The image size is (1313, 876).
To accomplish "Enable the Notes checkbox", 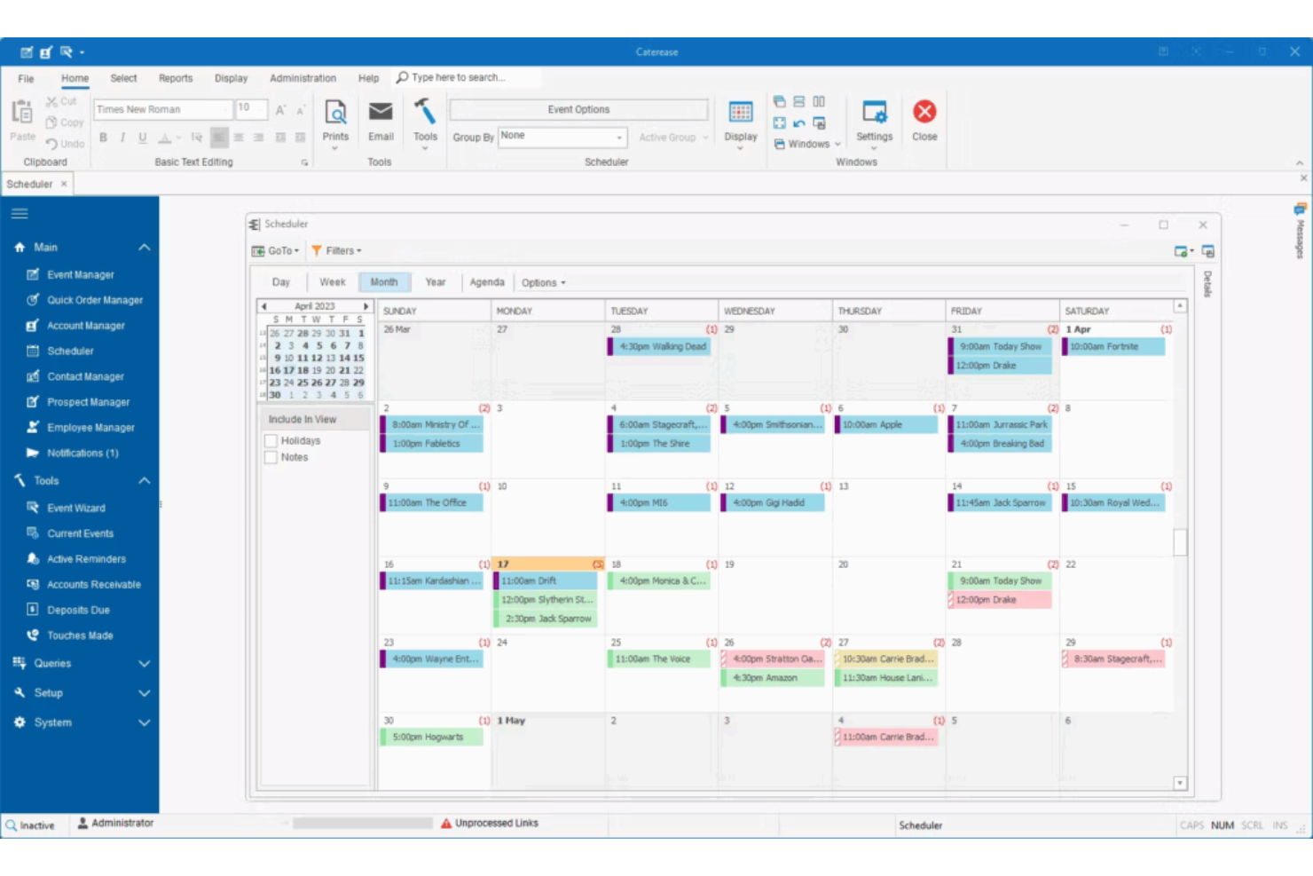I will (x=271, y=458).
